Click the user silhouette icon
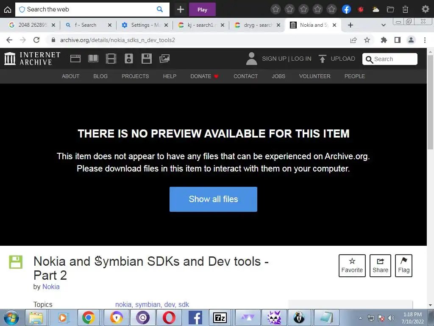 click(252, 59)
